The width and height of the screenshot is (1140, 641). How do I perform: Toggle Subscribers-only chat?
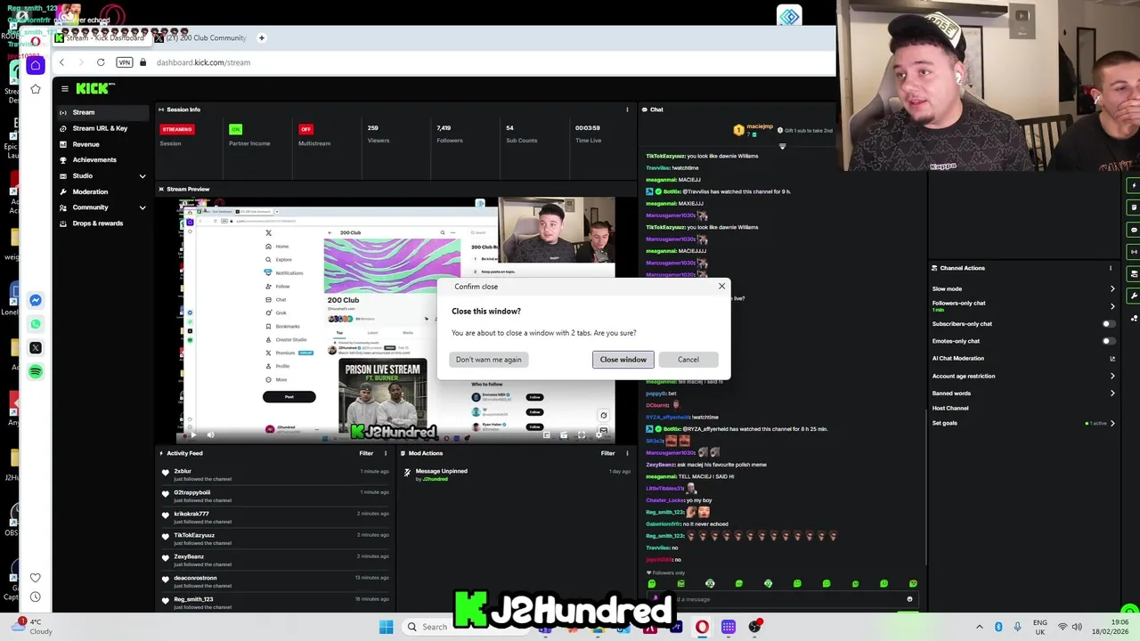pyautogui.click(x=1109, y=324)
